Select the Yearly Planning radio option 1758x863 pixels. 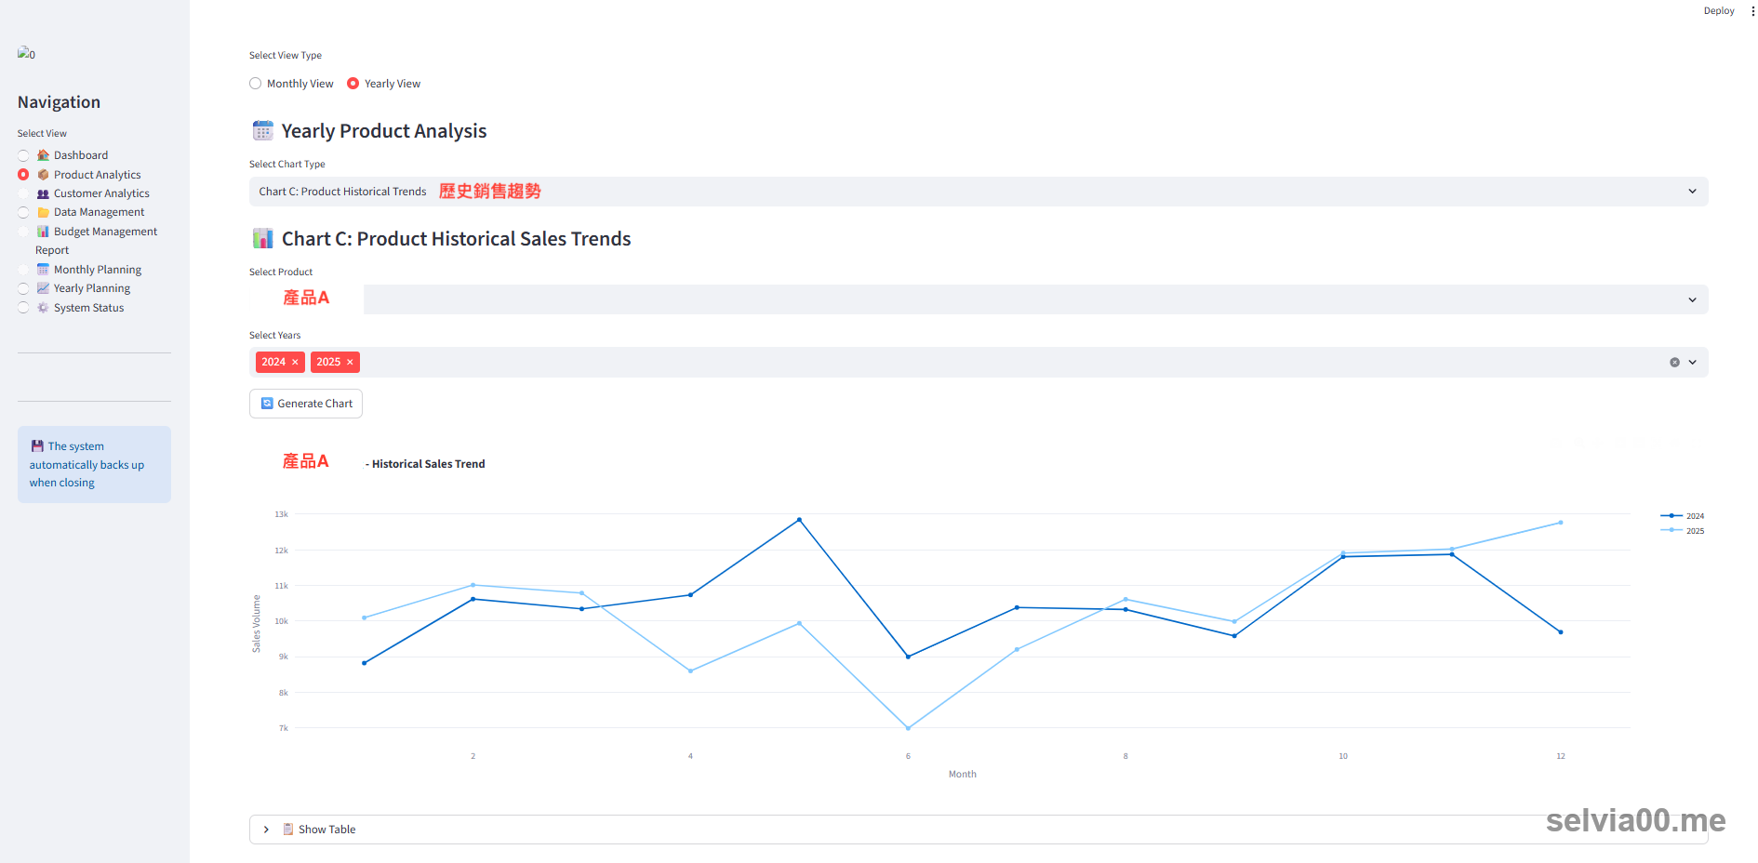pyautogui.click(x=23, y=288)
